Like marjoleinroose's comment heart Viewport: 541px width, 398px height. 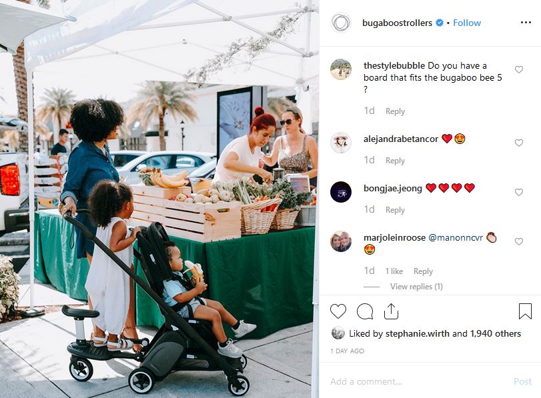click(518, 241)
